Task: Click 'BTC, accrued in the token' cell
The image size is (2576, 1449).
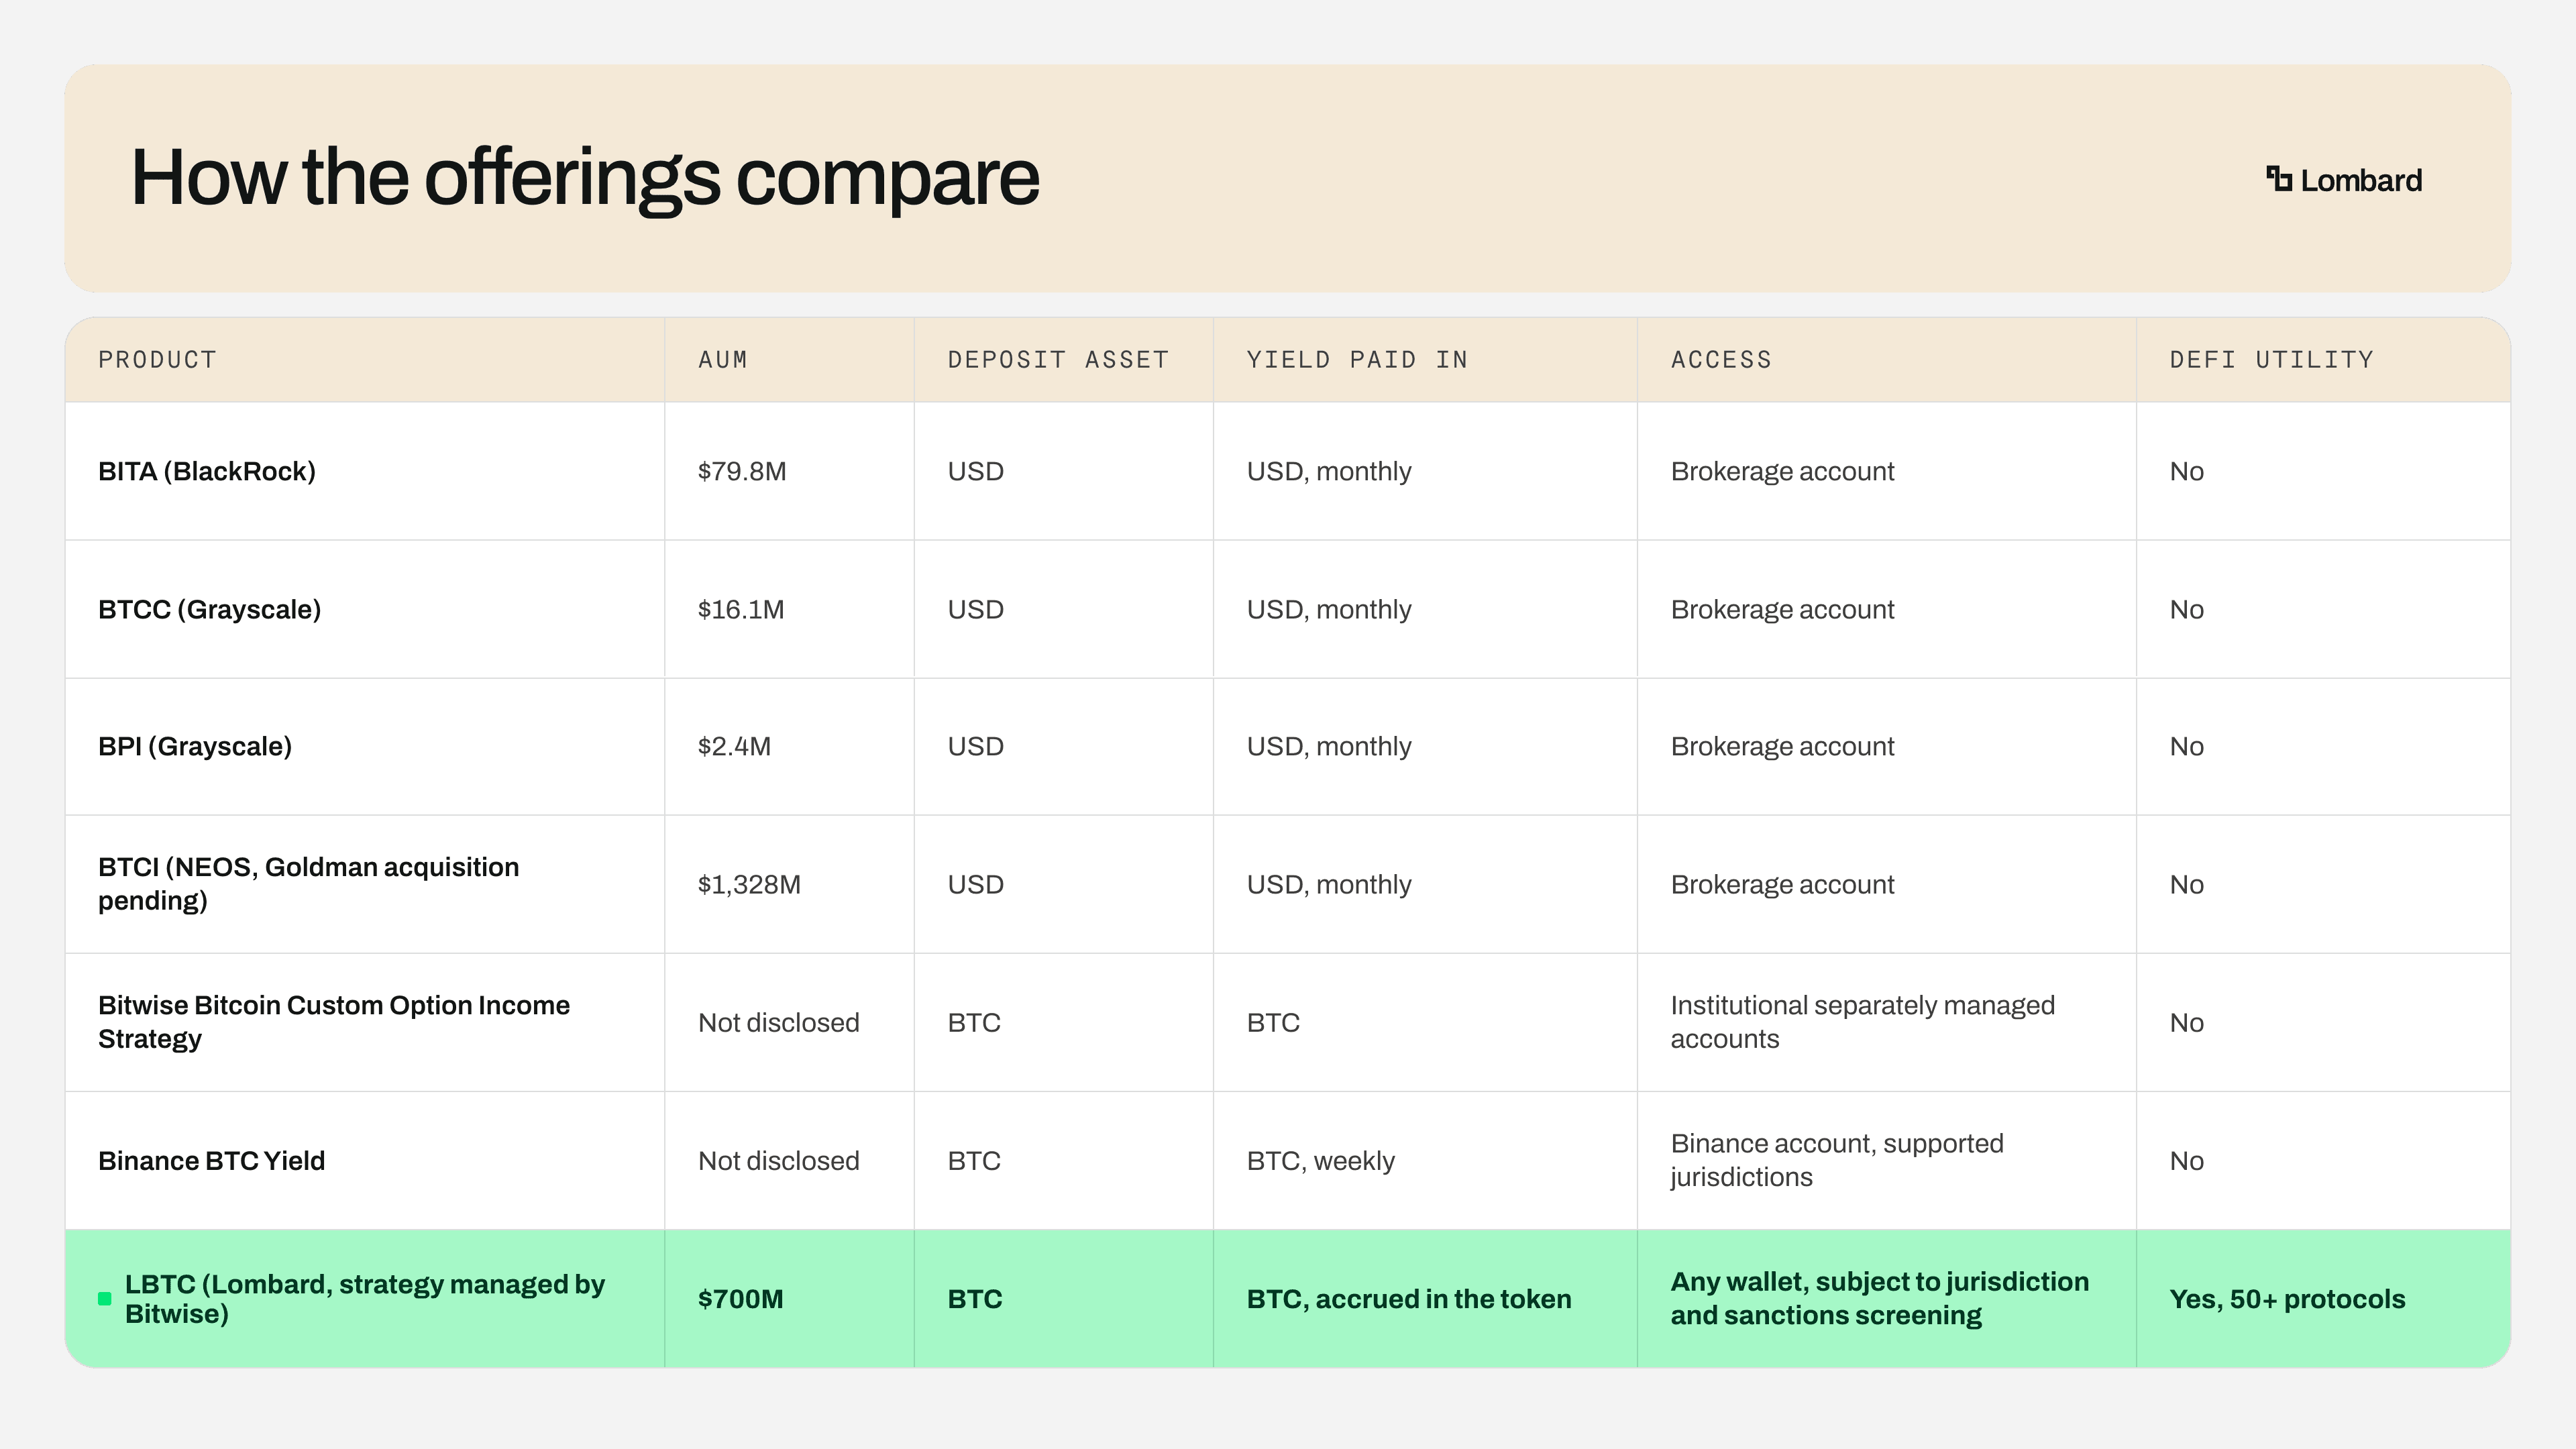Action: (x=1409, y=1299)
